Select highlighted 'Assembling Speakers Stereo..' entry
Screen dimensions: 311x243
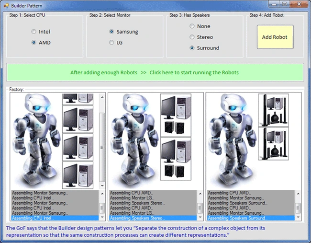coord(153,218)
